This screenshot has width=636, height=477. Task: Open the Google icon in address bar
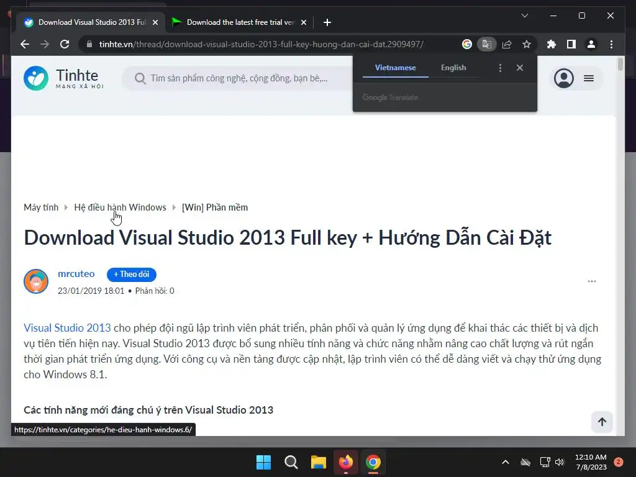click(x=467, y=44)
